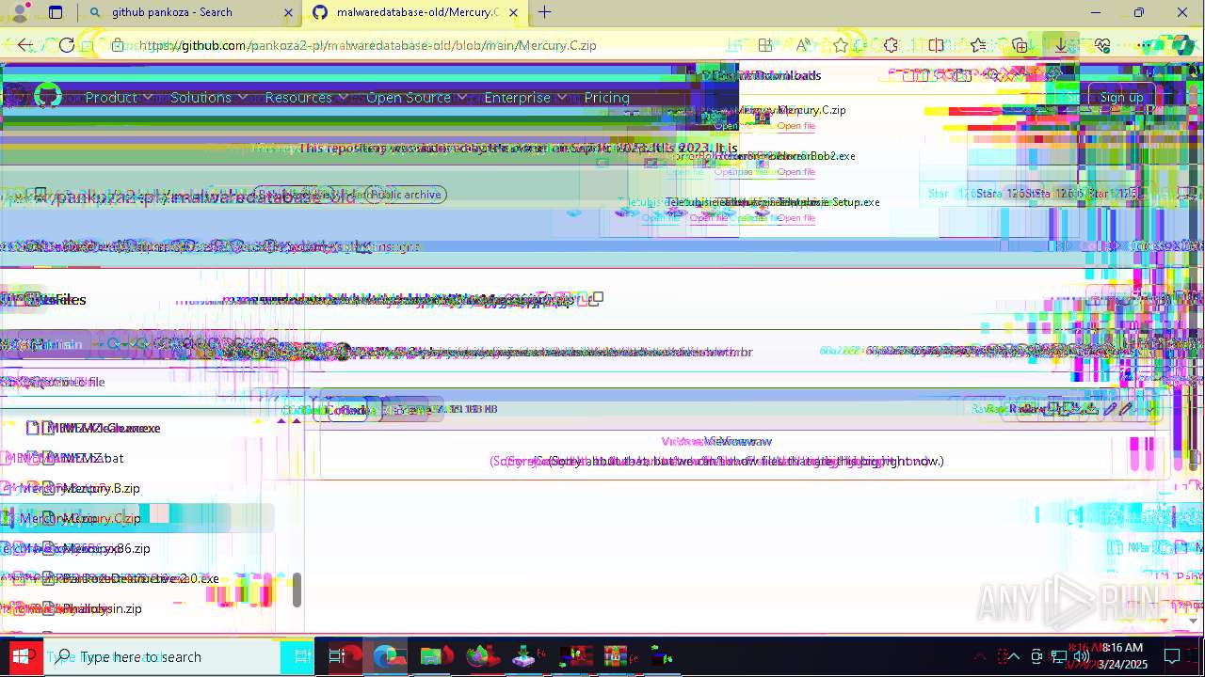The height and width of the screenshot is (677, 1205).
Task: Expand the Enterprise menu
Action: tap(525, 97)
